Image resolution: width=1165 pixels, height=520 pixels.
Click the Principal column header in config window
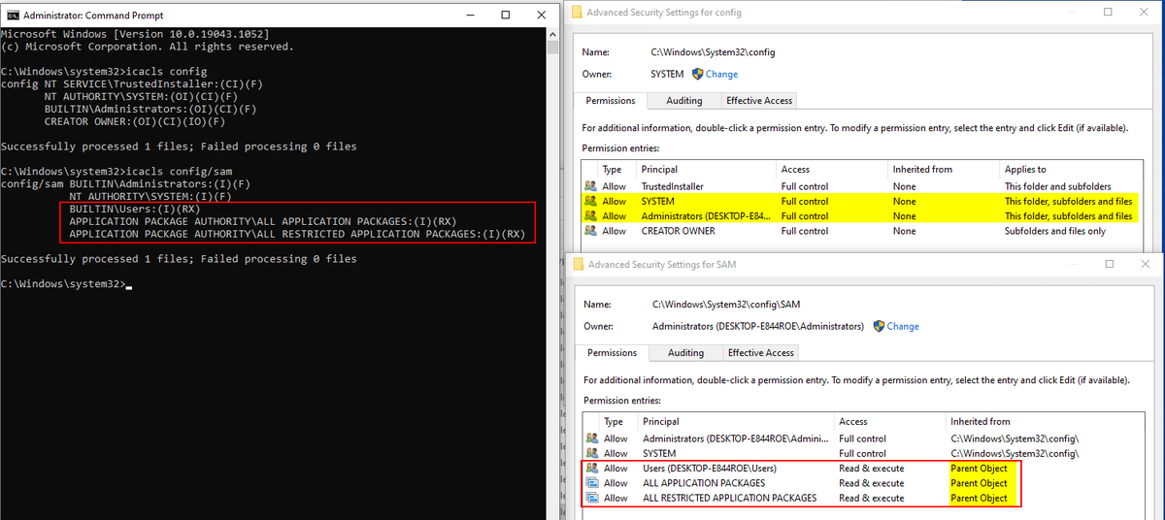coord(707,169)
